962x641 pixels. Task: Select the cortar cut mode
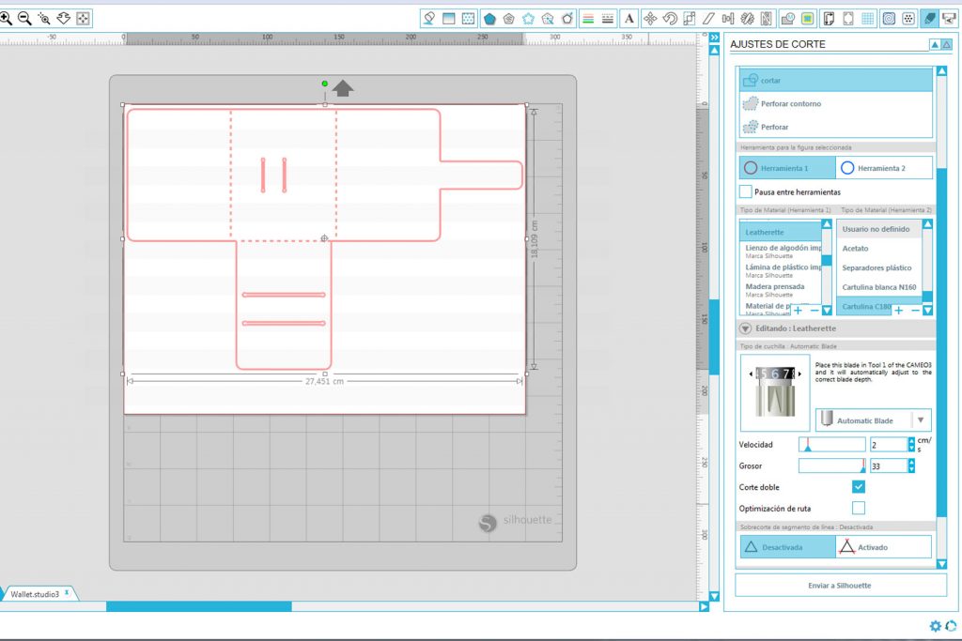(x=836, y=81)
